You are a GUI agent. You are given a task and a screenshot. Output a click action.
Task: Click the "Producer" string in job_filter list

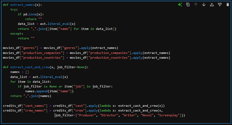(x=87, y=115)
